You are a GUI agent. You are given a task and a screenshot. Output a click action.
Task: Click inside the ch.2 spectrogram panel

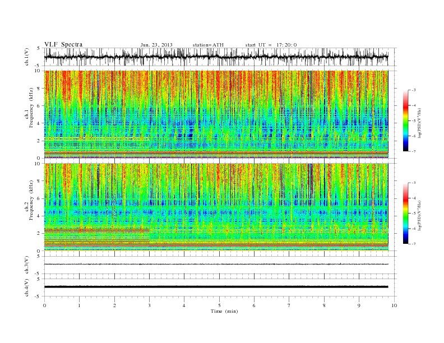(220, 207)
